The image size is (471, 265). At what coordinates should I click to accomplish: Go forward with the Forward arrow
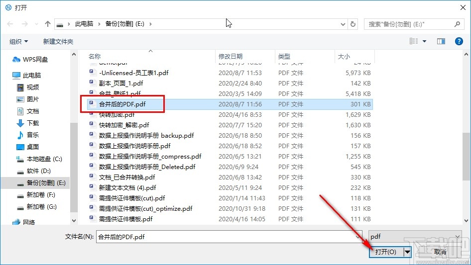coord(24,24)
